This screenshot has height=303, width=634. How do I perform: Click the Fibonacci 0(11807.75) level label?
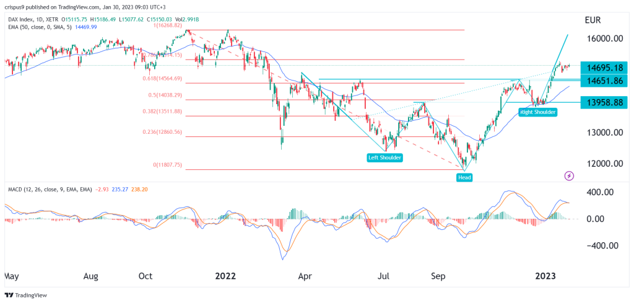[x=167, y=165]
